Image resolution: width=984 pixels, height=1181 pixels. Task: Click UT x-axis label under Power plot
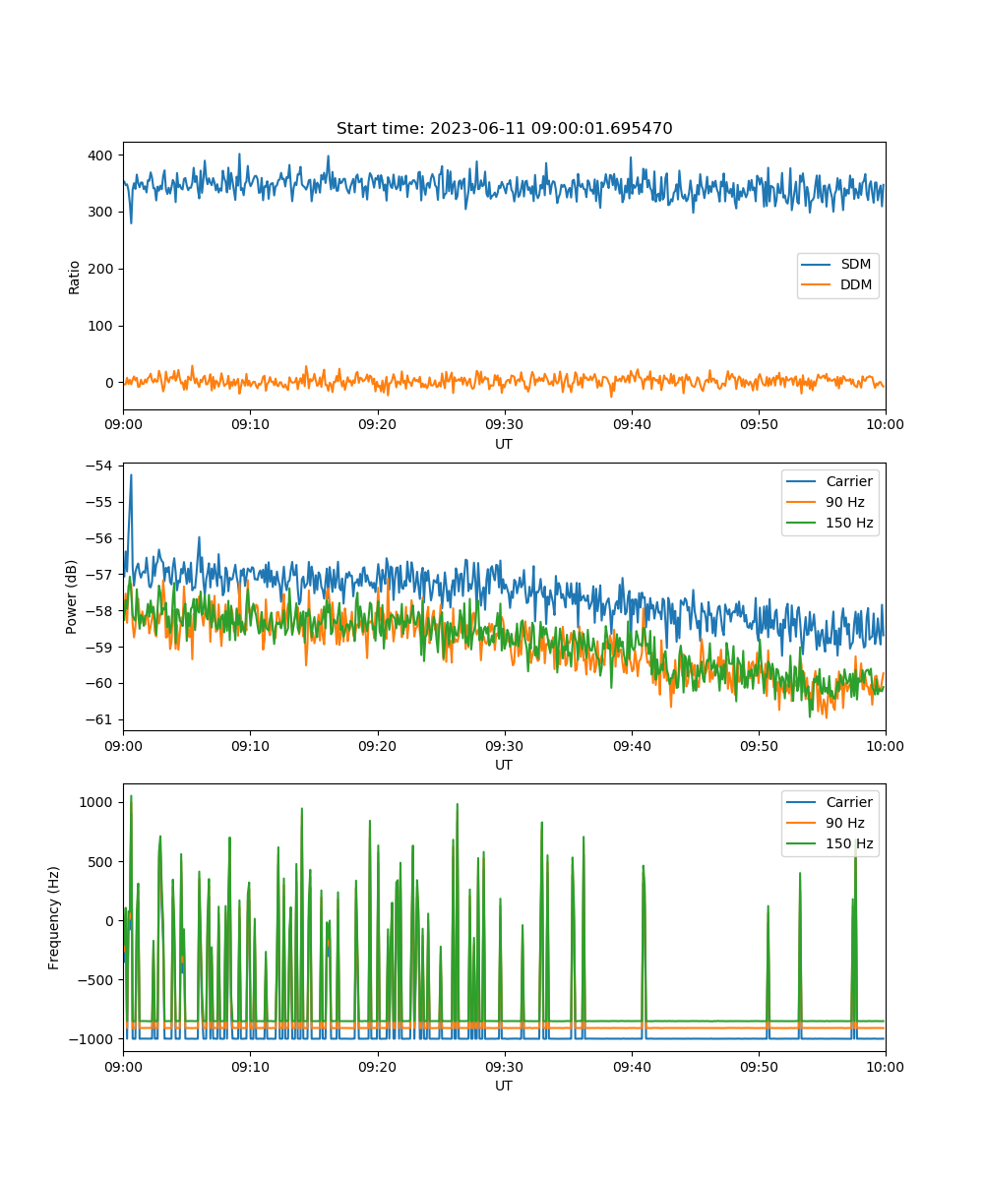504,765
